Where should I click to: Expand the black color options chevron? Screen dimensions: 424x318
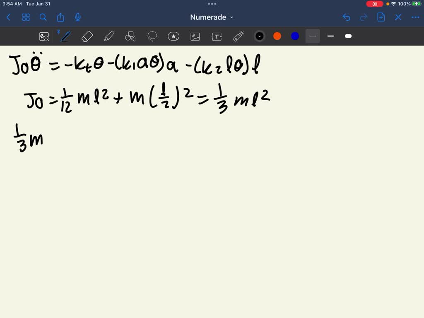pyautogui.click(x=260, y=36)
